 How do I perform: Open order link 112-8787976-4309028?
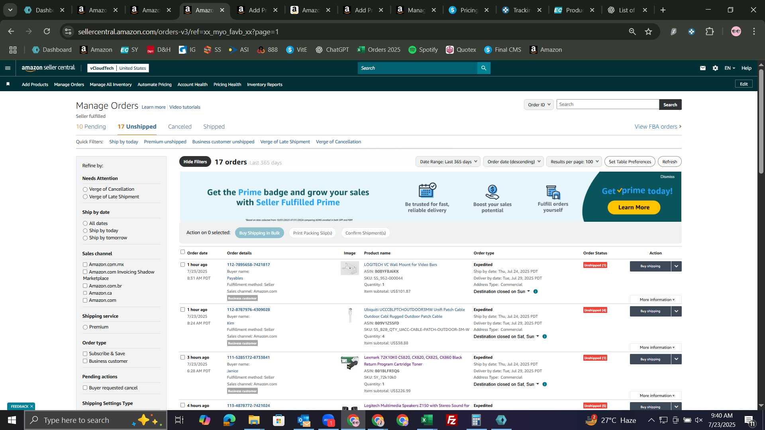coord(248,310)
